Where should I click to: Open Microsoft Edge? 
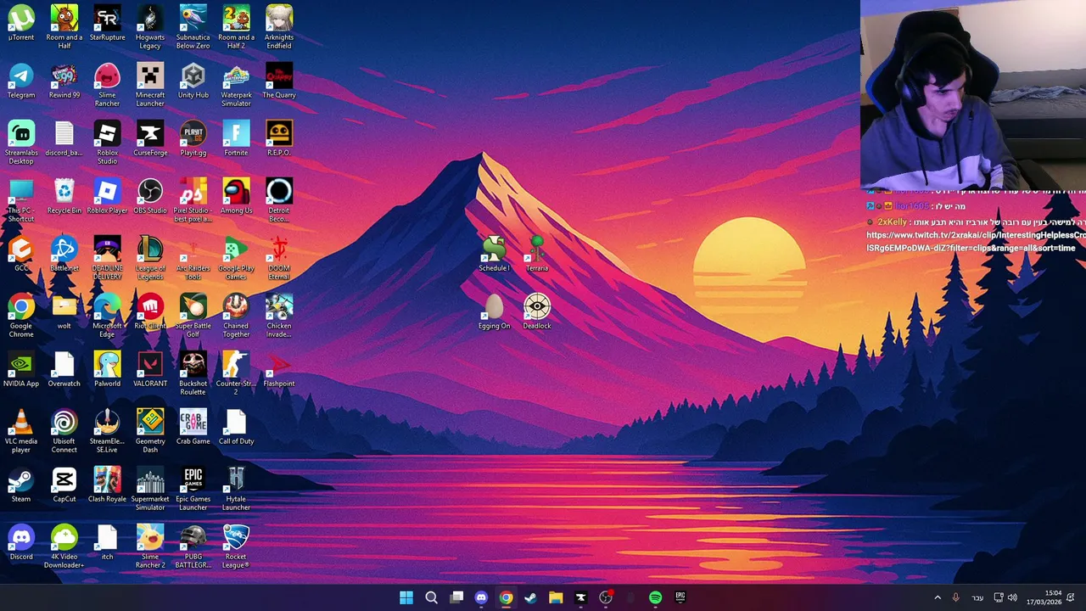(107, 316)
